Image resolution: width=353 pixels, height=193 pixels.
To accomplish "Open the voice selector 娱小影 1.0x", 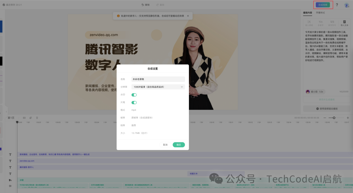I will pos(314,91).
